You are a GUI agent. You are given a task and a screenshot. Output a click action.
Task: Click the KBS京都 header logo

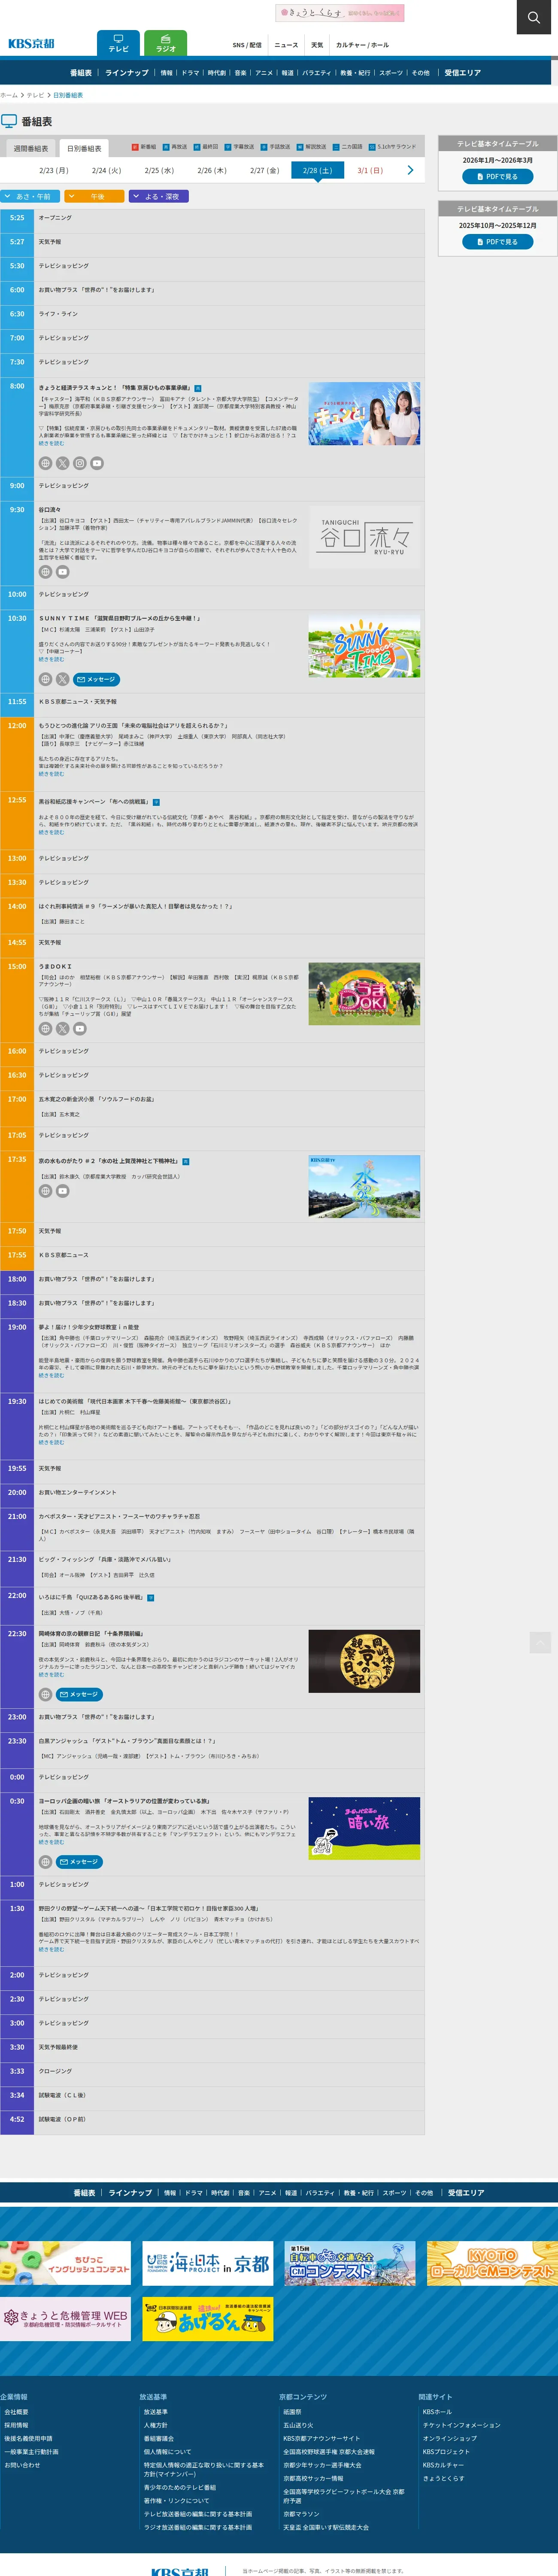[31, 44]
